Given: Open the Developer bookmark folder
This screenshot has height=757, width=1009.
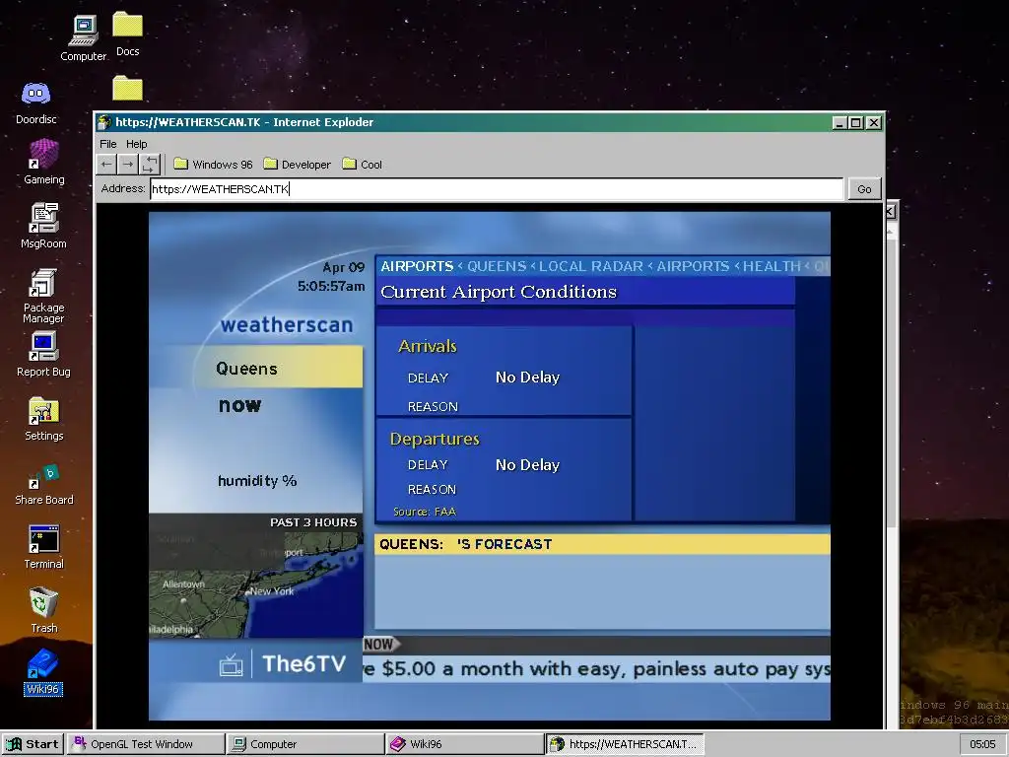Looking at the screenshot, I should [298, 165].
